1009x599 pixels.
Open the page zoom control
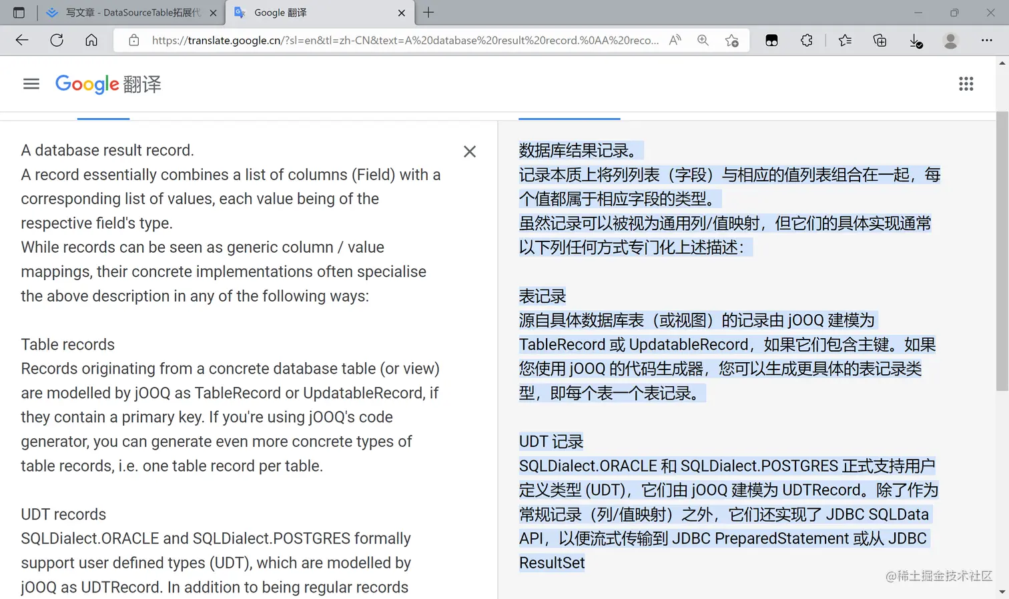(x=703, y=41)
